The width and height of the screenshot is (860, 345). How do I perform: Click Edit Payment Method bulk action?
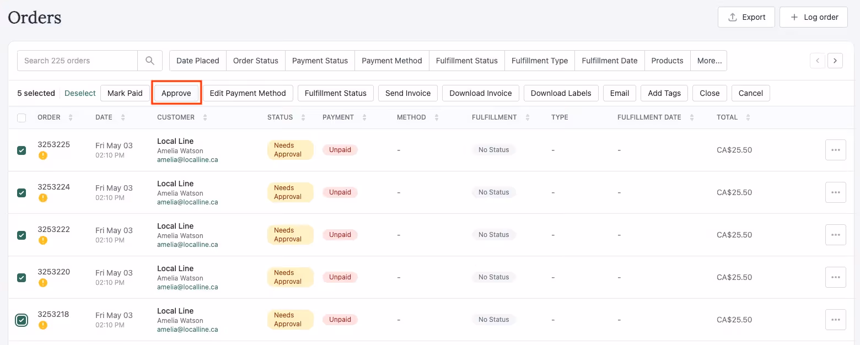coord(248,93)
